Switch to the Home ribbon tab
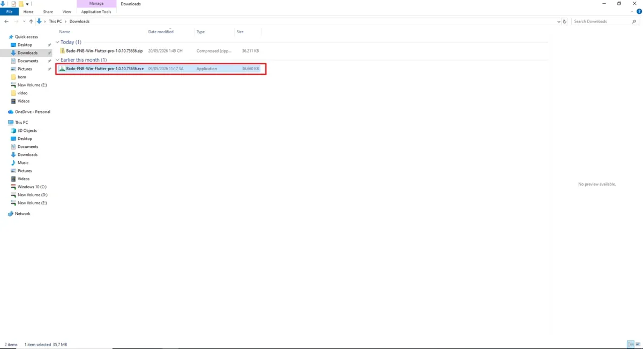 [x=28, y=12]
